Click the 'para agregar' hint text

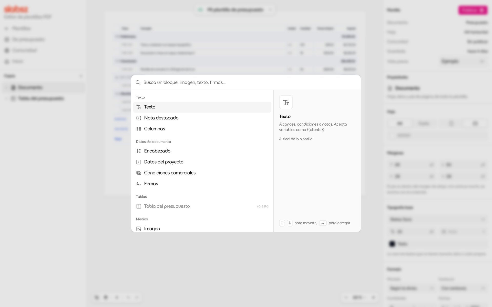(x=339, y=223)
